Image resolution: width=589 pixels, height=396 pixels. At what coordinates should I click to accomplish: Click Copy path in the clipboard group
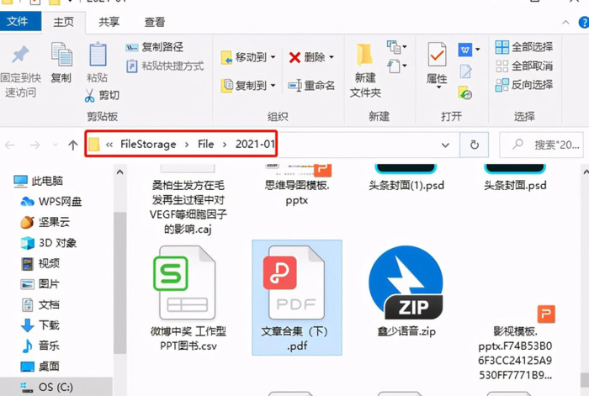pos(155,47)
